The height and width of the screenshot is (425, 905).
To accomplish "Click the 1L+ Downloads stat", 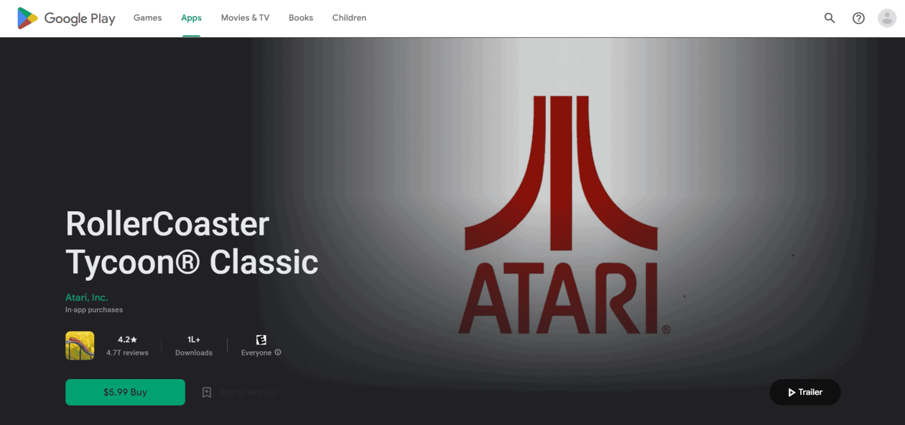I will (x=194, y=346).
